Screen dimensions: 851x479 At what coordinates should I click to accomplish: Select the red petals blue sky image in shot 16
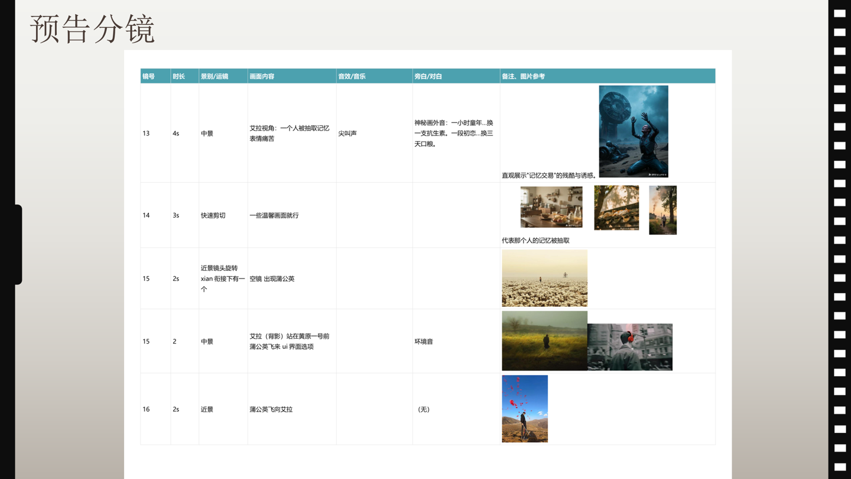[525, 409]
